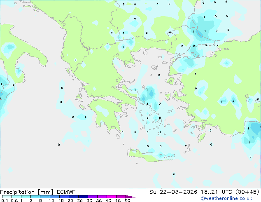Choose the 45–50 mm legend swatch
The height and width of the screenshot is (202, 261).
(121, 197)
